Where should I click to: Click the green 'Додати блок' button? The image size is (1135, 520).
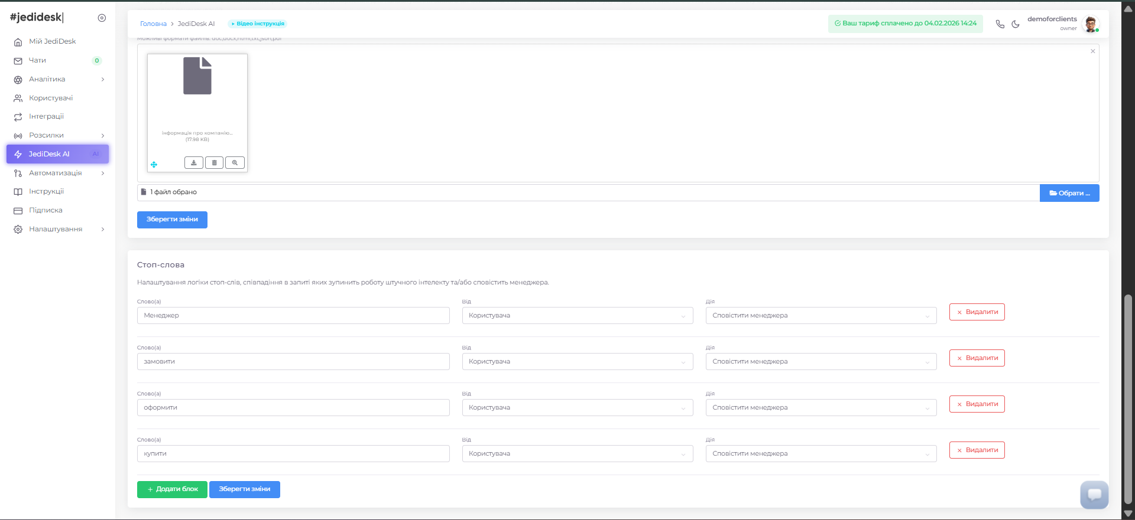[x=172, y=489]
